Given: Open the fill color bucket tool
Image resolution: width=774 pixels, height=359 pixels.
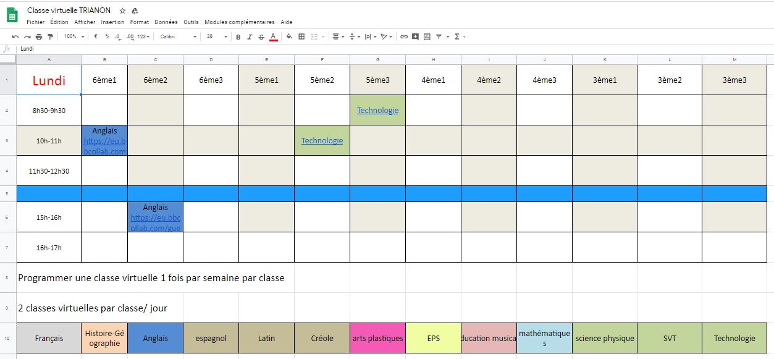Looking at the screenshot, I should click(x=290, y=37).
